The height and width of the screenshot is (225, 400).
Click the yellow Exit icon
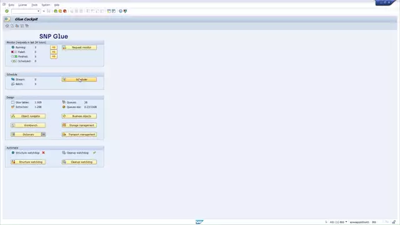[60, 11]
